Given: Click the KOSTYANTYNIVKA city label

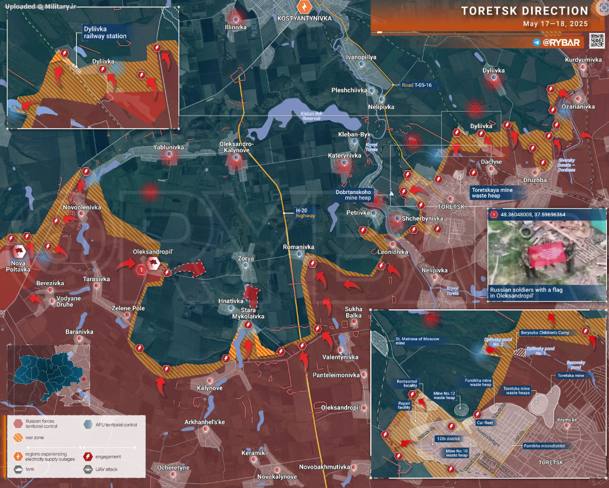Looking at the screenshot, I should coord(304,19).
